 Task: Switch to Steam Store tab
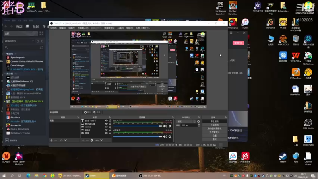tap(19, 27)
